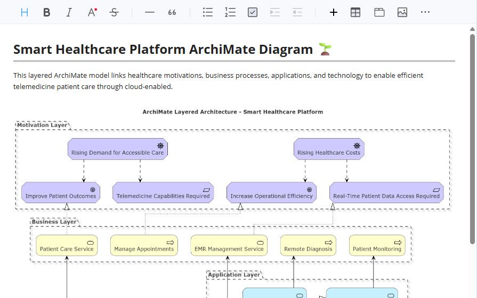Select the Patient Care Service node

(x=67, y=245)
